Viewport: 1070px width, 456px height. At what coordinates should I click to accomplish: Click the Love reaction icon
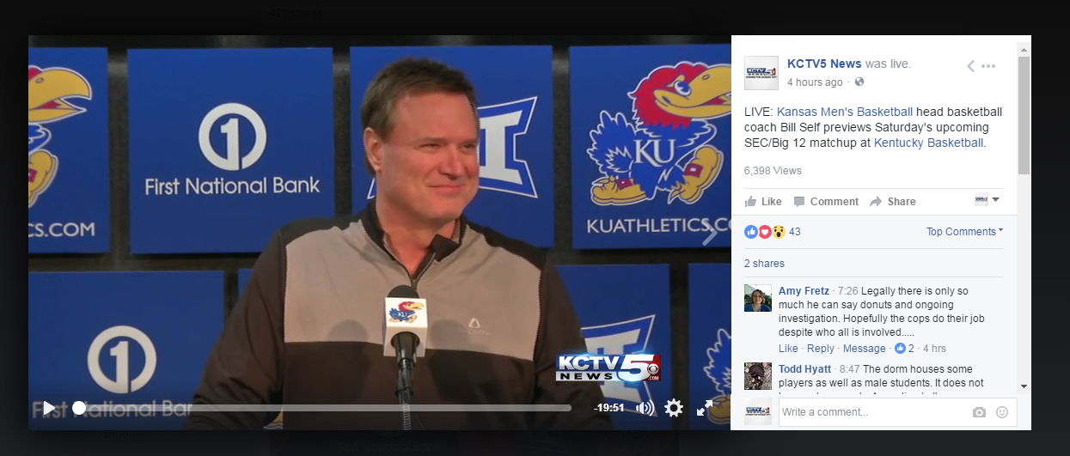tap(765, 232)
